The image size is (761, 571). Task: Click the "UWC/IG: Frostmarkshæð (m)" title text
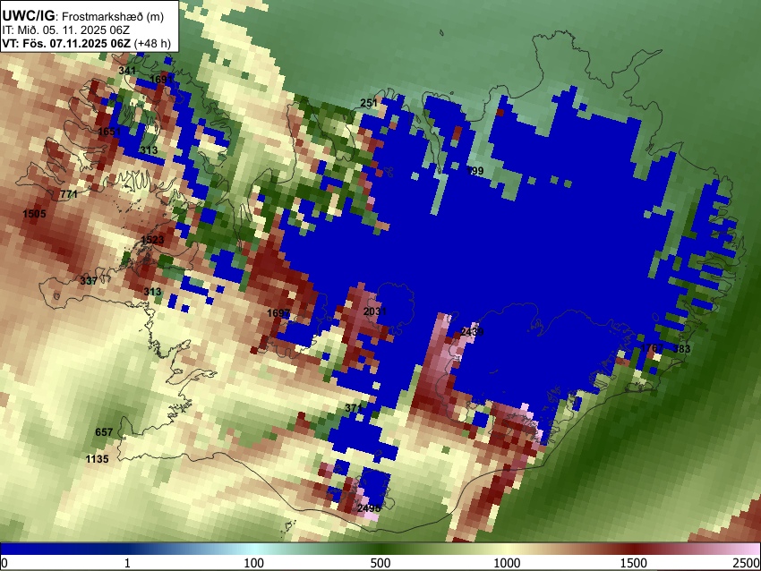[x=83, y=16]
